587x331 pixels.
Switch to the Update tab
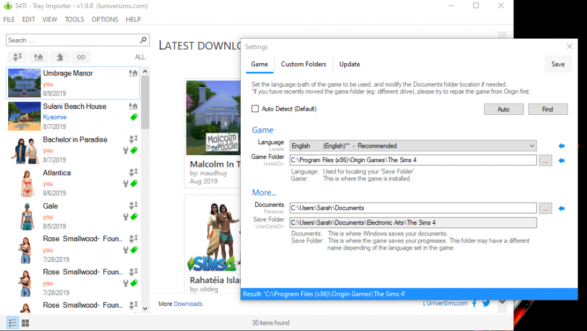(350, 64)
